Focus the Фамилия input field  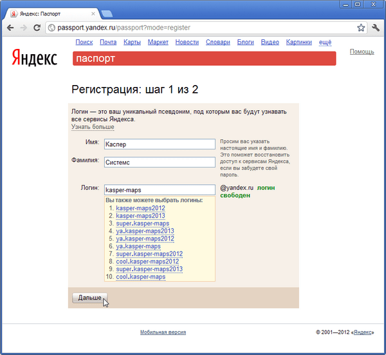(160, 162)
